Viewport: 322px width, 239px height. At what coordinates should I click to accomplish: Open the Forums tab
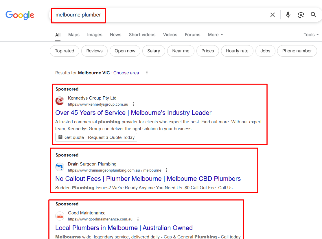click(192, 35)
